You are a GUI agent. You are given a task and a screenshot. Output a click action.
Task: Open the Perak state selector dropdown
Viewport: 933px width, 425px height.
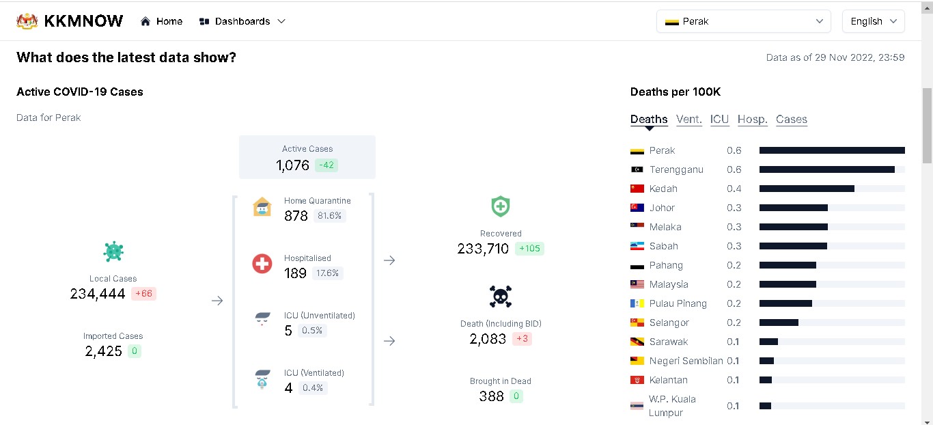point(743,21)
